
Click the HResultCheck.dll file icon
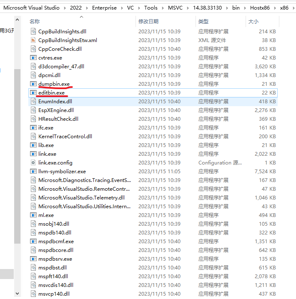tap(33, 119)
